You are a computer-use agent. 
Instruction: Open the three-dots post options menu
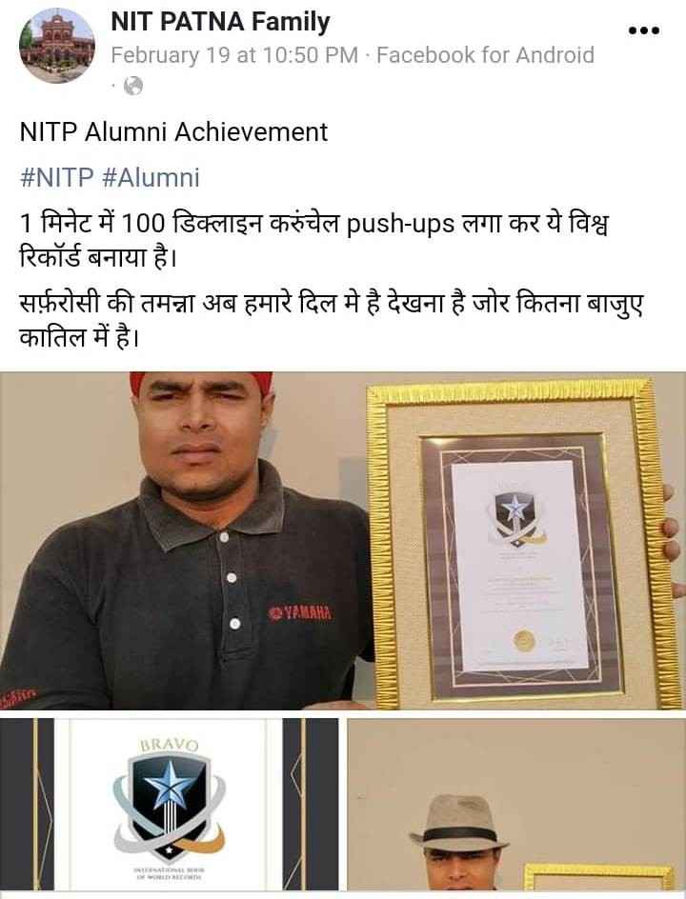643,30
